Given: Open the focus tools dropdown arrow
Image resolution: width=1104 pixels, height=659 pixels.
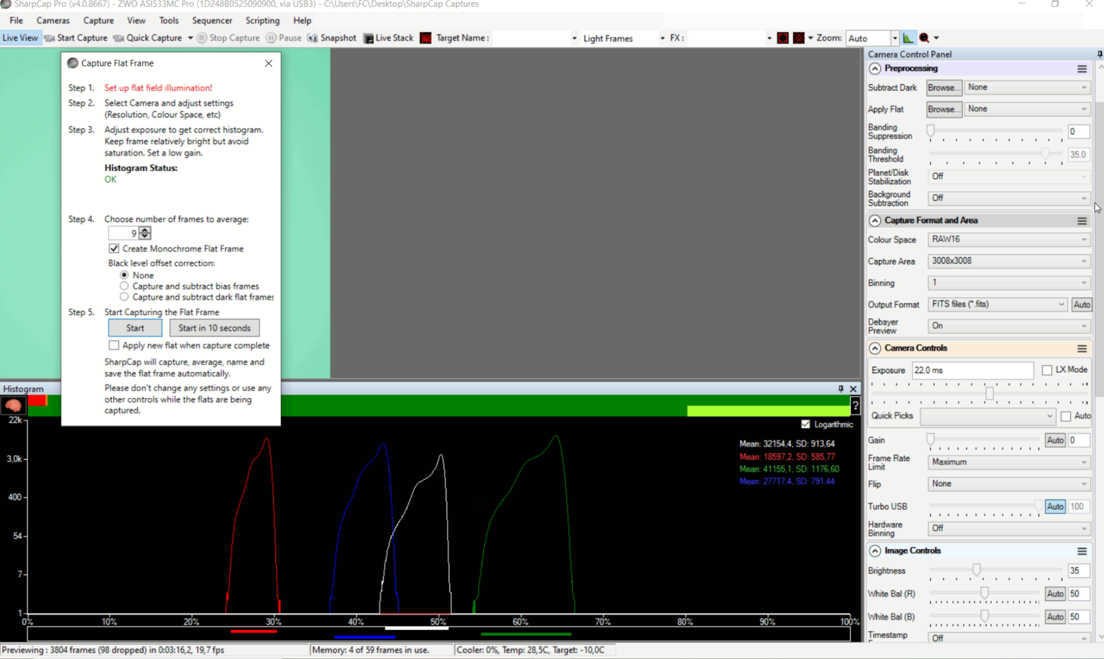Looking at the screenshot, I should (x=936, y=38).
